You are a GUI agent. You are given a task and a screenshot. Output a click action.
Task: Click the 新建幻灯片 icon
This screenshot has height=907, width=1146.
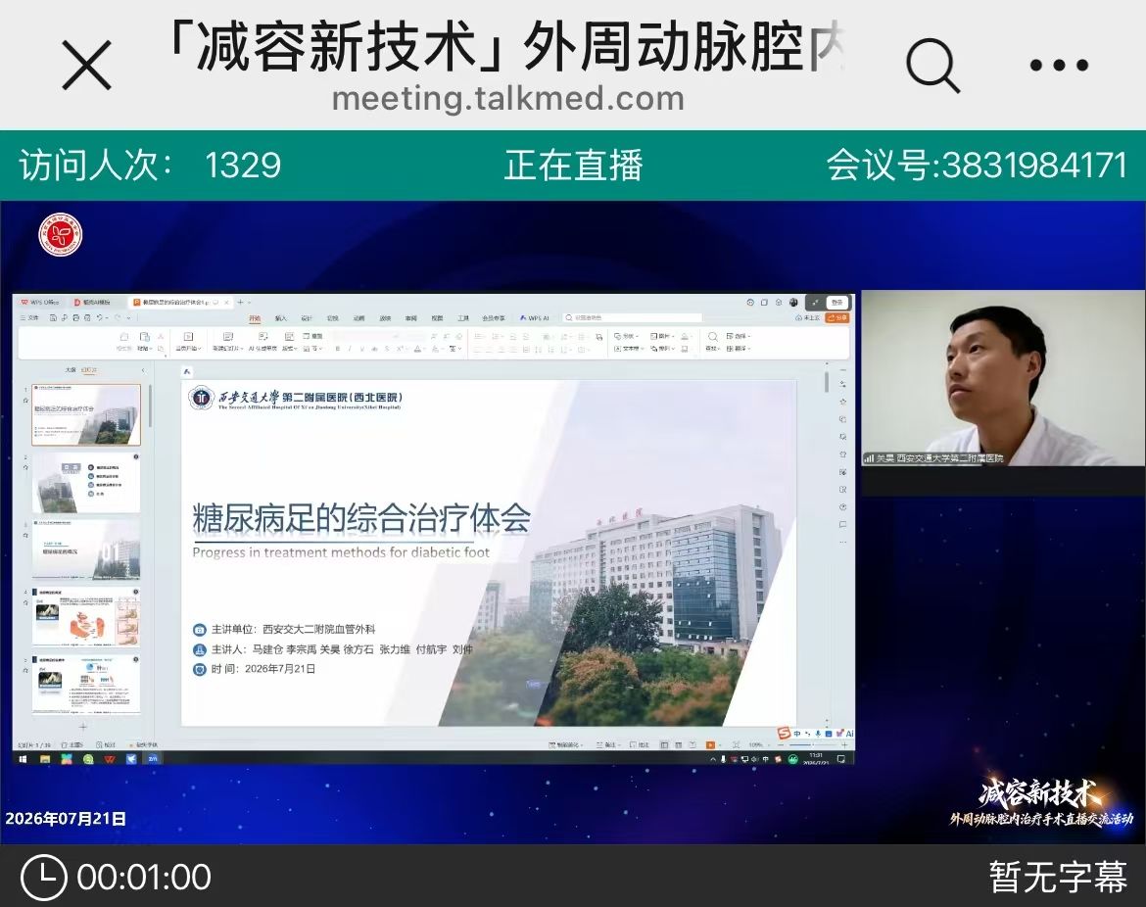[228, 336]
